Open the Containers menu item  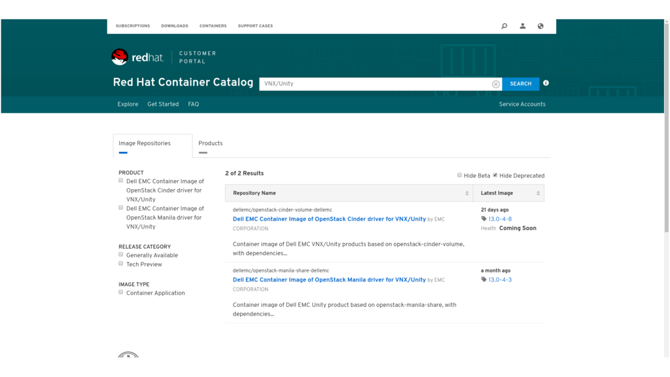[213, 26]
